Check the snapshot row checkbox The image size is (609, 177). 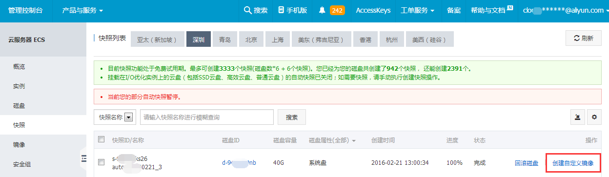click(101, 162)
